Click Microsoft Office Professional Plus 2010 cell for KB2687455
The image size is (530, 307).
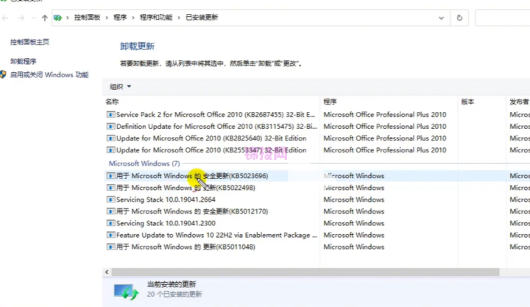[x=385, y=115]
